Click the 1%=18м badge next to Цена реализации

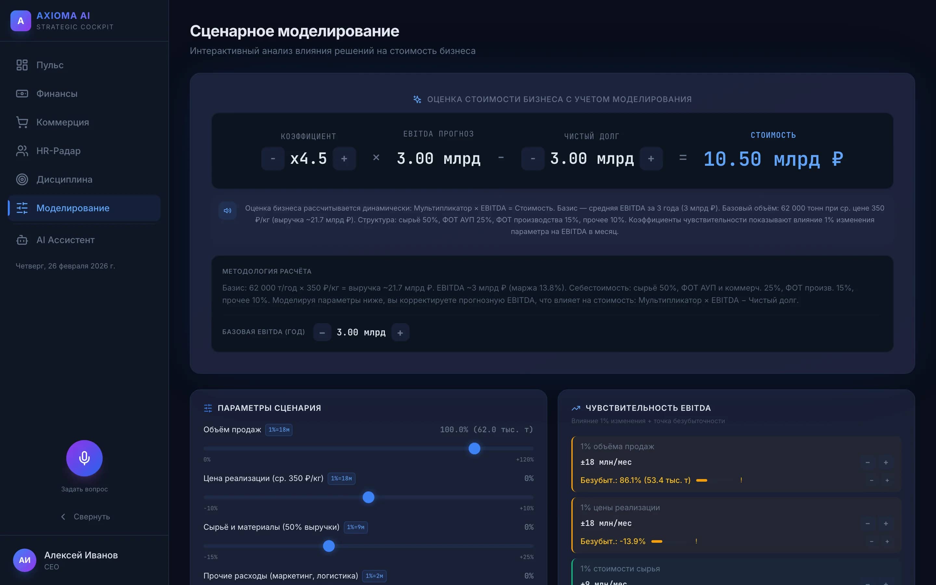pos(342,479)
